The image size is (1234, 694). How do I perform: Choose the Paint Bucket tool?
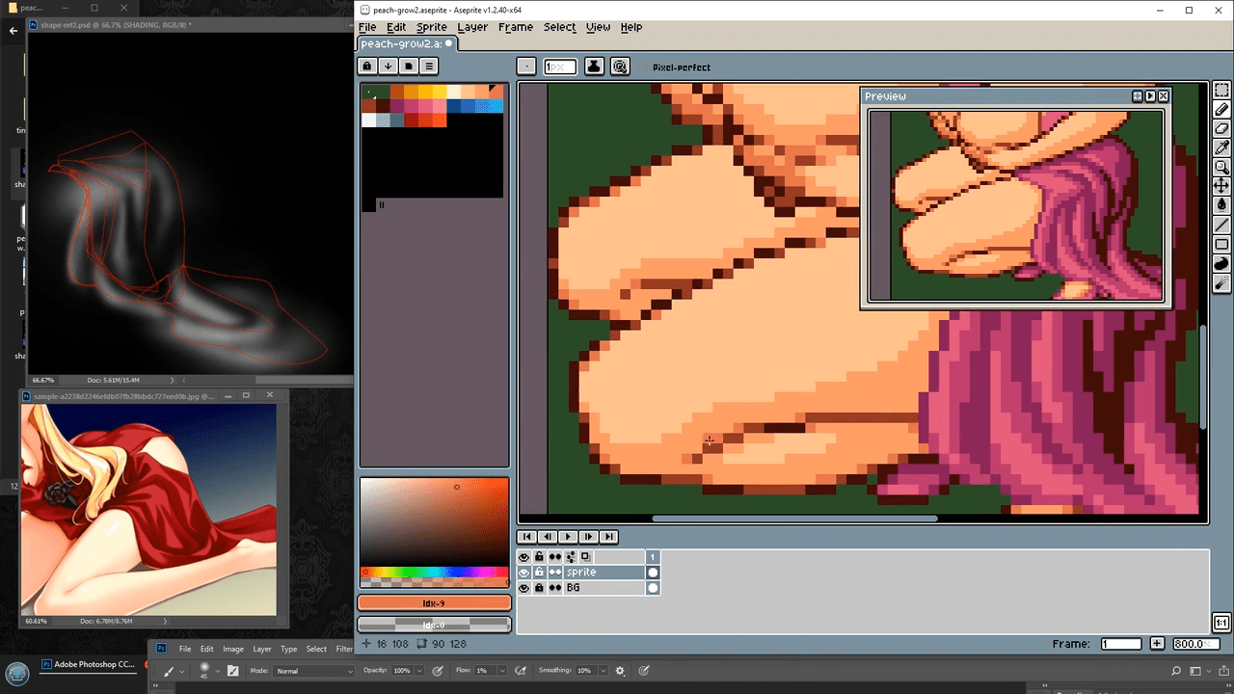tap(1221, 204)
